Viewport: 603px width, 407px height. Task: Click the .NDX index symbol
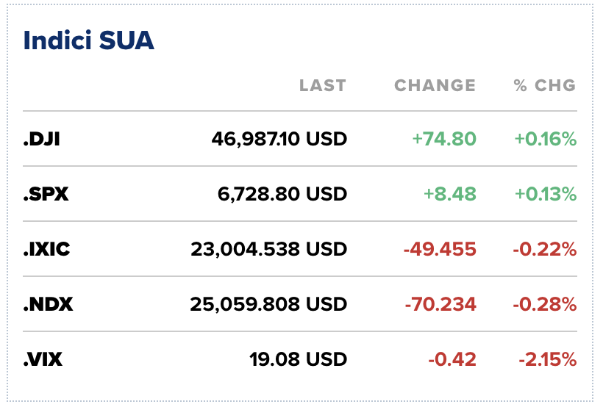(48, 304)
